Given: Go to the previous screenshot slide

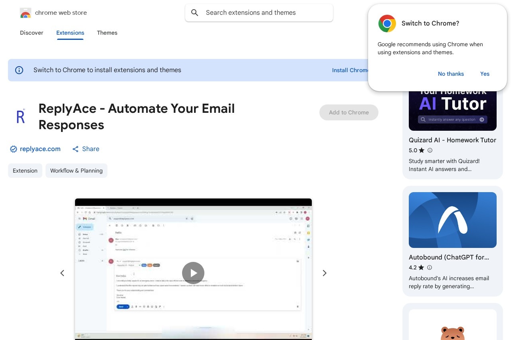Looking at the screenshot, I should pyautogui.click(x=62, y=273).
